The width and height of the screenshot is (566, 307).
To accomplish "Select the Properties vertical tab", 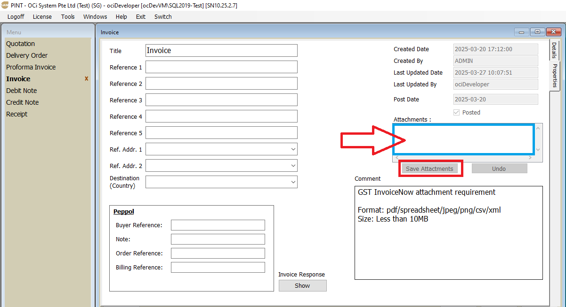I will point(555,75).
